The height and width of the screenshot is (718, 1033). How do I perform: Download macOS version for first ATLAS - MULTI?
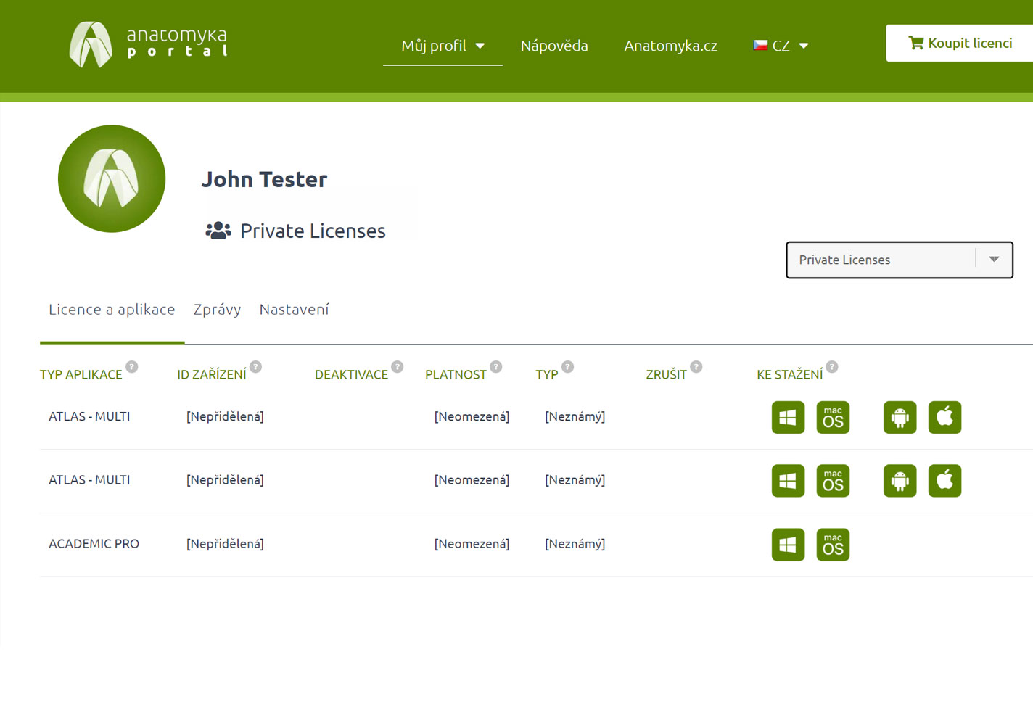[833, 417]
